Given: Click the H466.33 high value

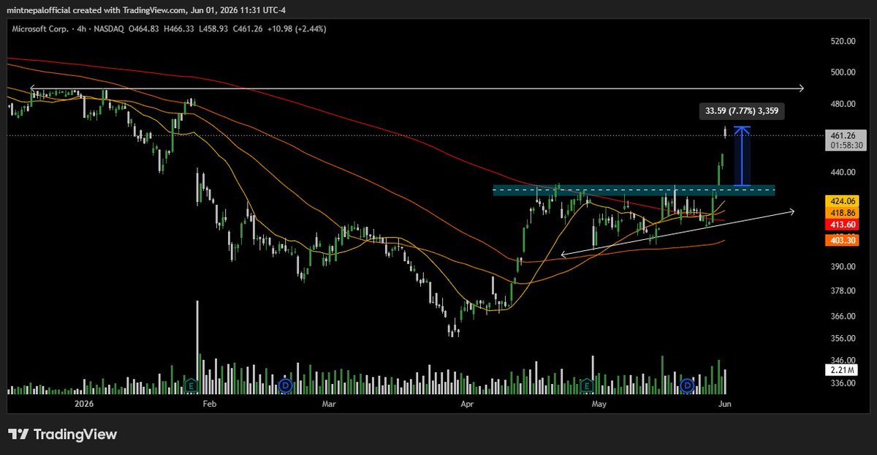Looking at the screenshot, I should pyautogui.click(x=178, y=29).
